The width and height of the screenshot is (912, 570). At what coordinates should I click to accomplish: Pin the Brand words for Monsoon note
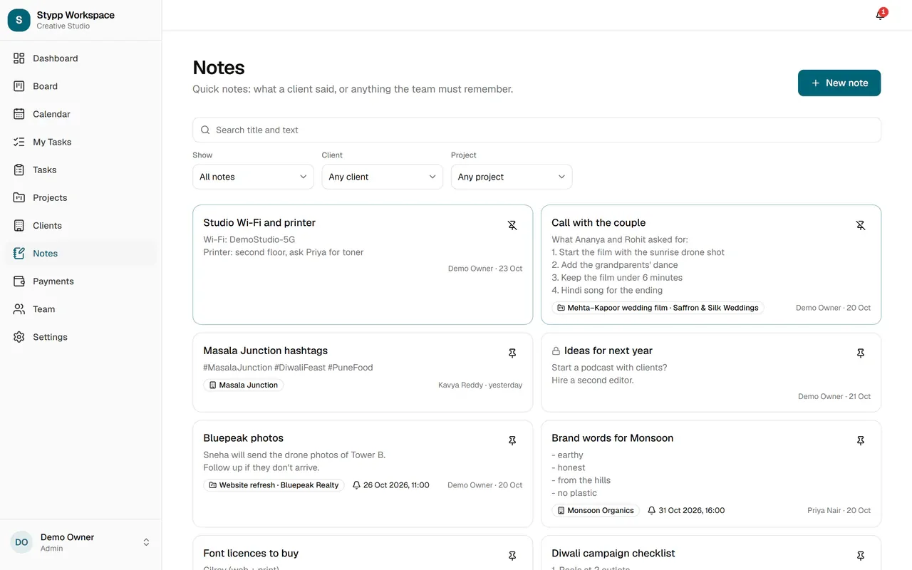tap(861, 441)
